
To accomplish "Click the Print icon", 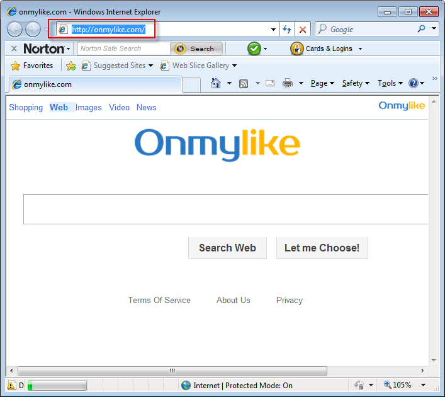I will coord(288,83).
